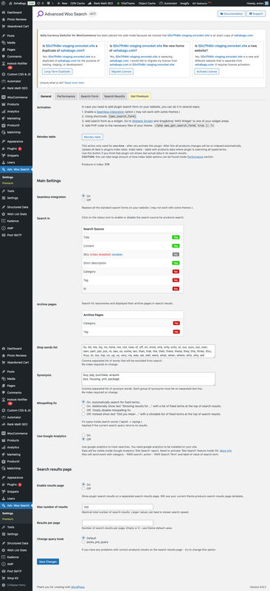Focus the Max number of results field
Screen dimensions: 270x591
[117, 507]
